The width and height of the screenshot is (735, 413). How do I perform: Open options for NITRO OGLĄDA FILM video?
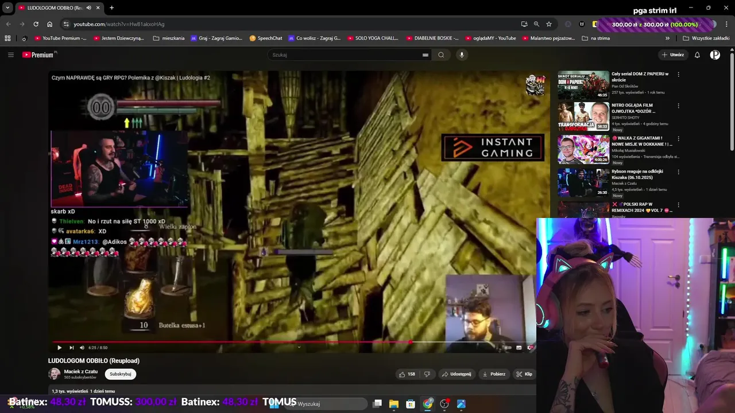[678, 106]
